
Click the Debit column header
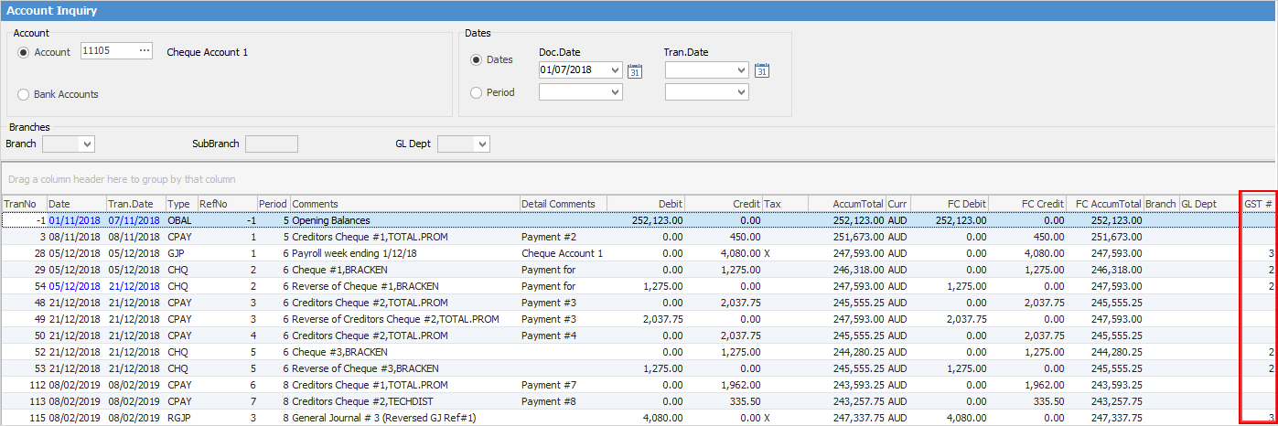[645, 204]
